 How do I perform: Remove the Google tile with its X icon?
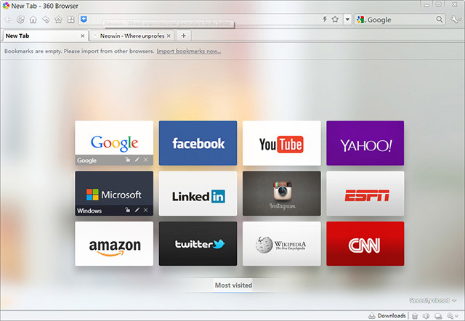(145, 160)
